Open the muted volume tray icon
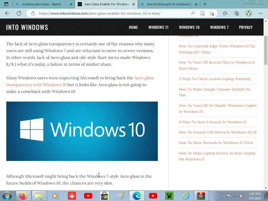 coord(242,196)
